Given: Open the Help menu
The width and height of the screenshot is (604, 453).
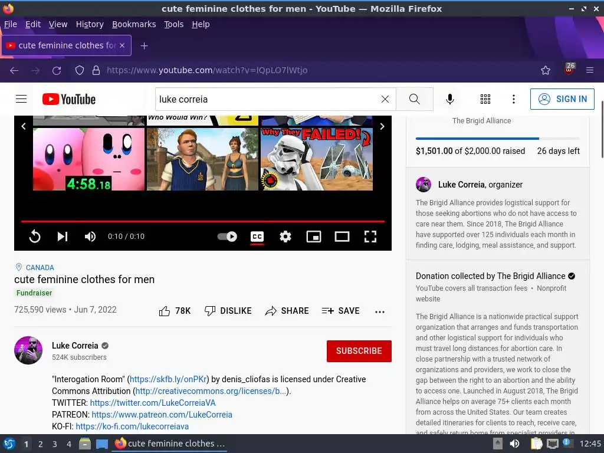Looking at the screenshot, I should (201, 24).
